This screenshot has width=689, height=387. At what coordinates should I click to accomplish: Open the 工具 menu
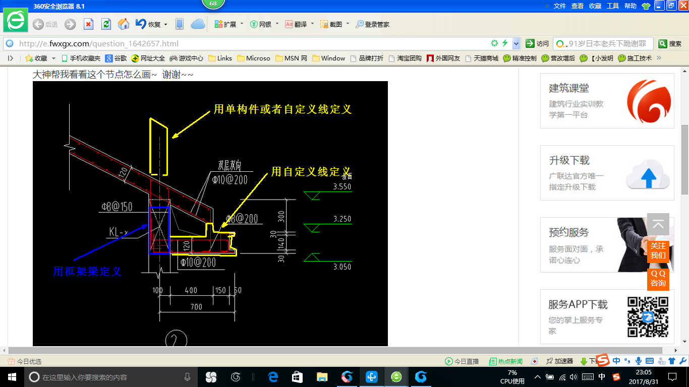click(613, 6)
